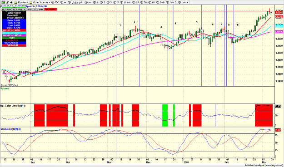This screenshot has width=284, height=167.
Task: Click the Oct label on date axis
Action: click(68, 162)
